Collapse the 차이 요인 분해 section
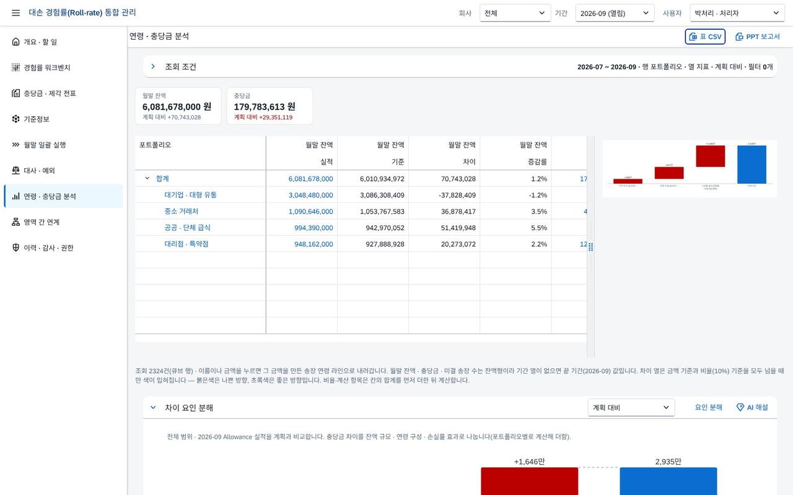 click(x=153, y=407)
